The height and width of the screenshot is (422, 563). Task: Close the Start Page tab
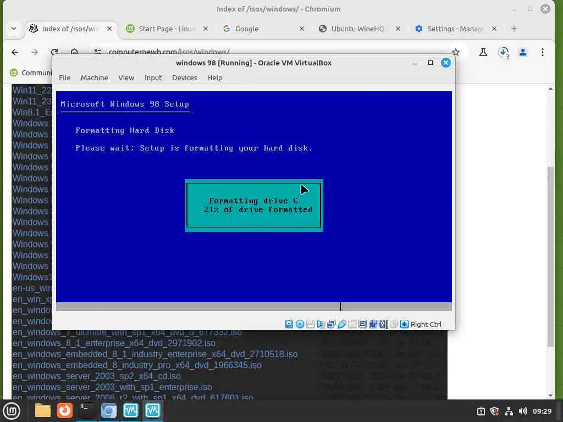206,29
